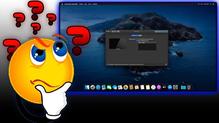Select the Scaled resolution radio button
This screenshot has width=219, height=123.
[x=137, y=41]
